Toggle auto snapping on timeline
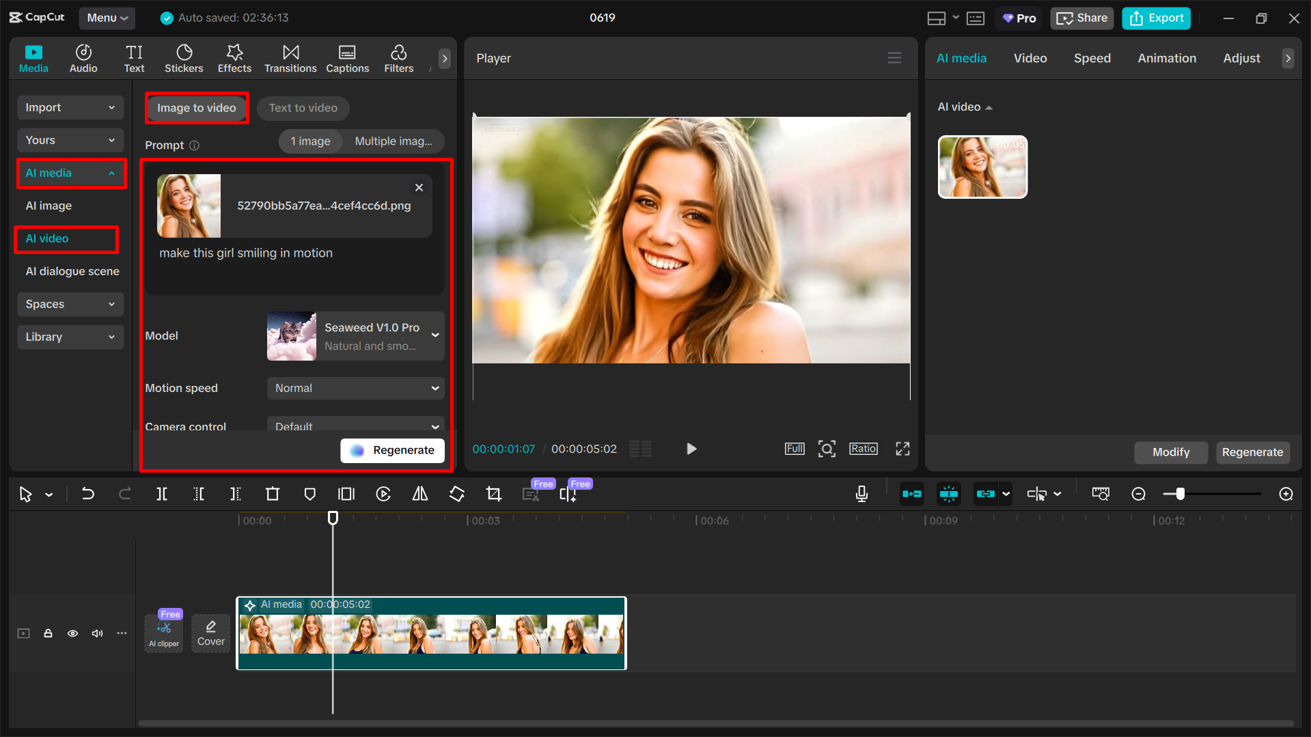Image resolution: width=1311 pixels, height=737 pixels. click(x=948, y=494)
